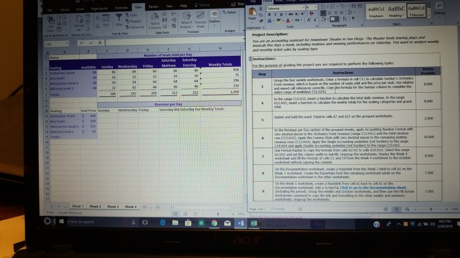The height and width of the screenshot is (258, 460).
Task: Click the Solver button in Excel
Action: [x=229, y=12]
